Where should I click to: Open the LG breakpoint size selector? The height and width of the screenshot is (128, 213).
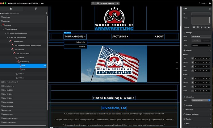(106, 3)
